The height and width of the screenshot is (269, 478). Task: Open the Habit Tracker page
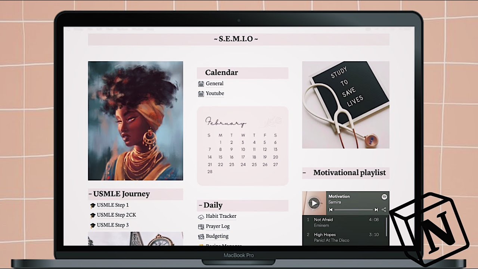221,216
